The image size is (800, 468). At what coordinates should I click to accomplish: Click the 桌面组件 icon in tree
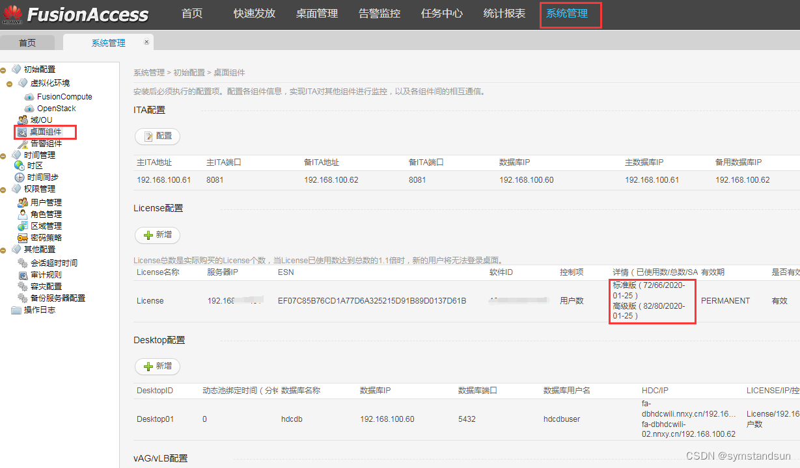22,133
